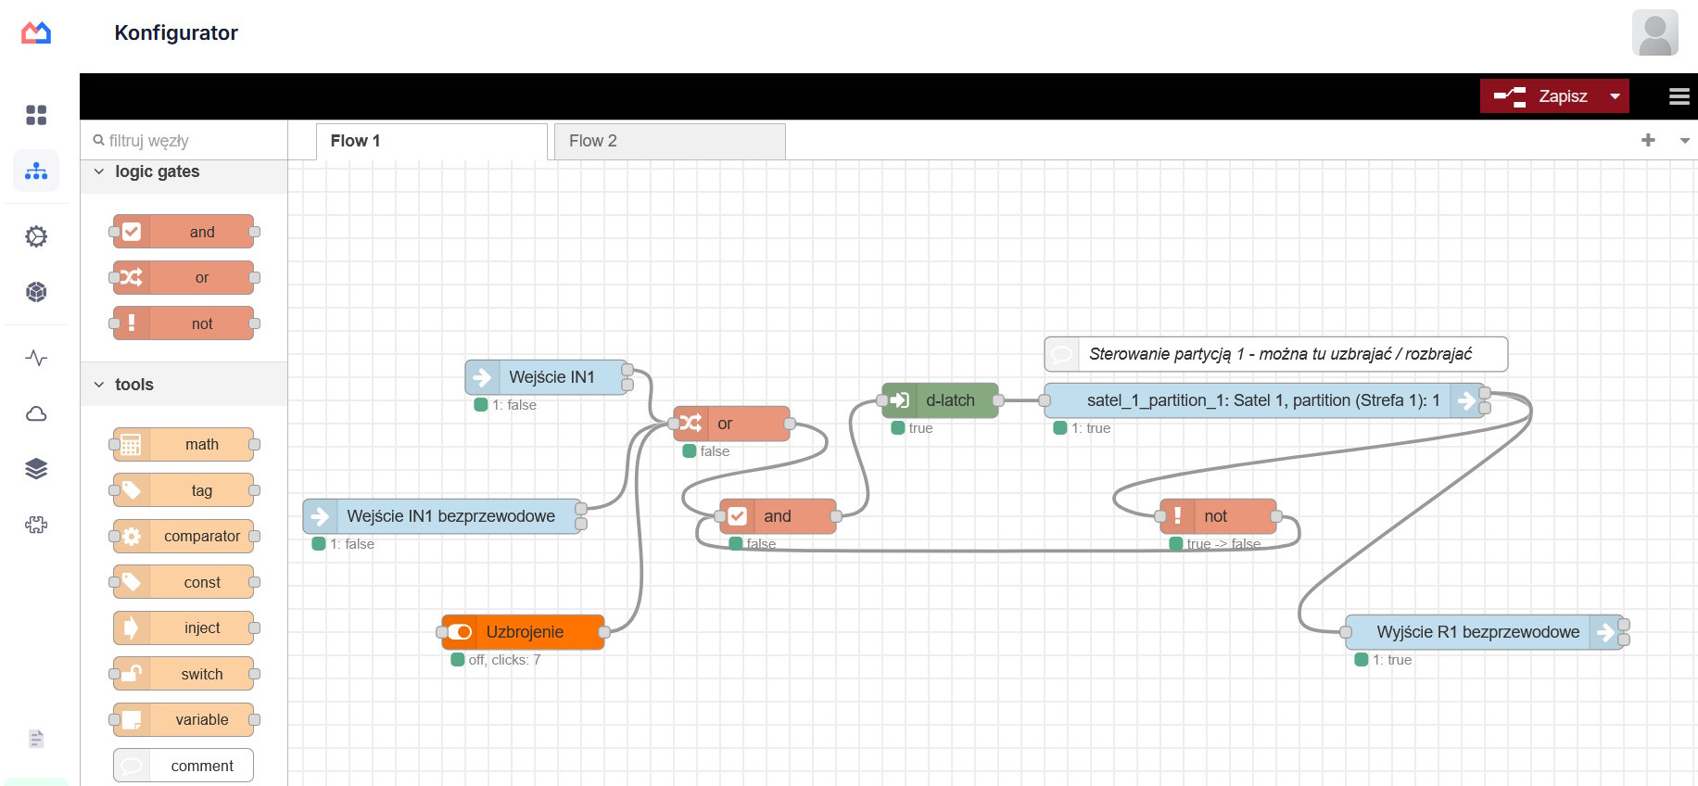The image size is (1698, 786).
Task: Select the switch node in tools palette
Action: [x=184, y=674]
